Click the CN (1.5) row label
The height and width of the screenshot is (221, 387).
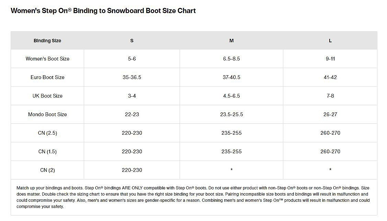[x=47, y=152]
